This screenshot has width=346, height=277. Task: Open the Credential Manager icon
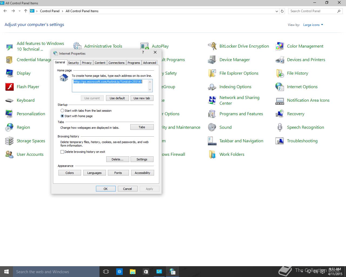pyautogui.click(x=9, y=60)
